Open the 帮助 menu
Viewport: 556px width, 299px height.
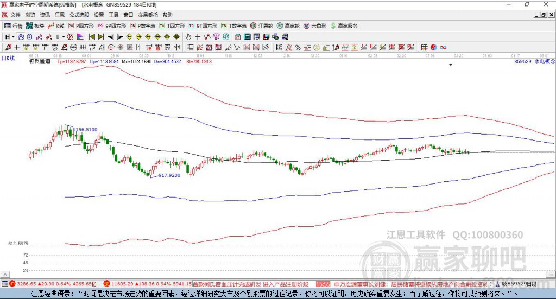[167, 15]
